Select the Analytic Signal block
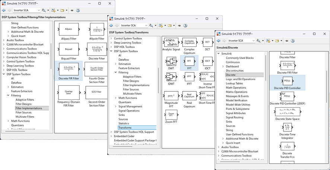The width and height of the screenshot is (330, 170). (171, 42)
